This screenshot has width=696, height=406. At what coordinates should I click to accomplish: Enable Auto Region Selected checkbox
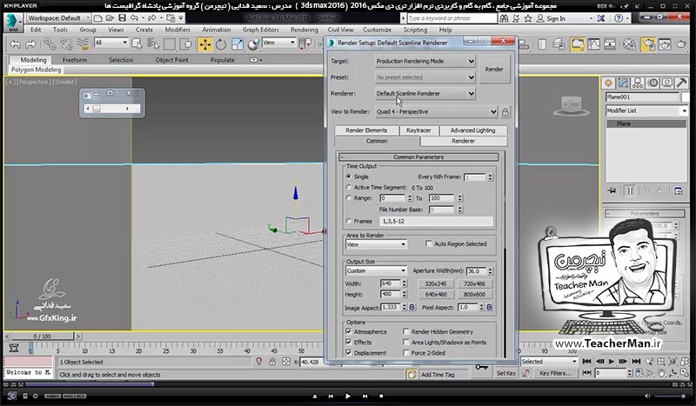pos(429,243)
